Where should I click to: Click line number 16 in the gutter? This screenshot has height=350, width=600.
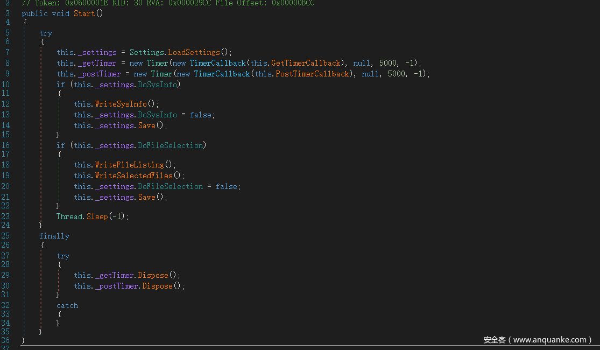5,145
